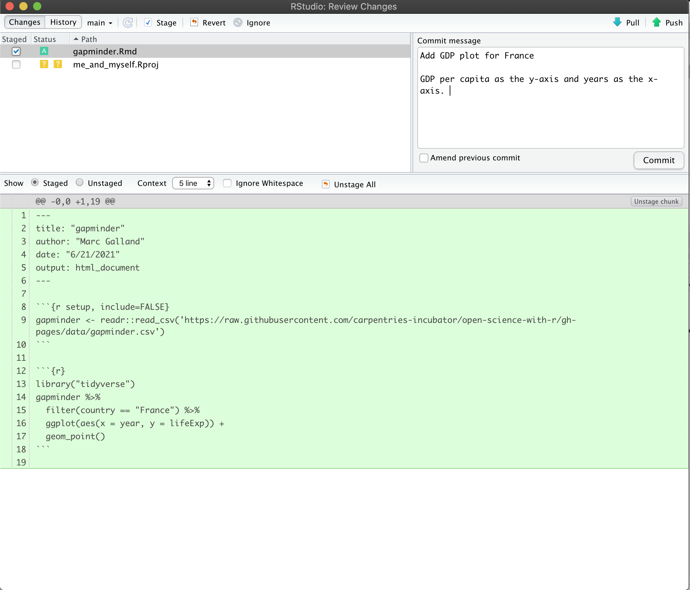Check staged box for me_and_myself.Rproj
The height and width of the screenshot is (590, 690).
[16, 64]
